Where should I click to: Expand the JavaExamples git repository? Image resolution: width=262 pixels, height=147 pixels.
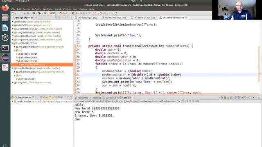[12, 101]
